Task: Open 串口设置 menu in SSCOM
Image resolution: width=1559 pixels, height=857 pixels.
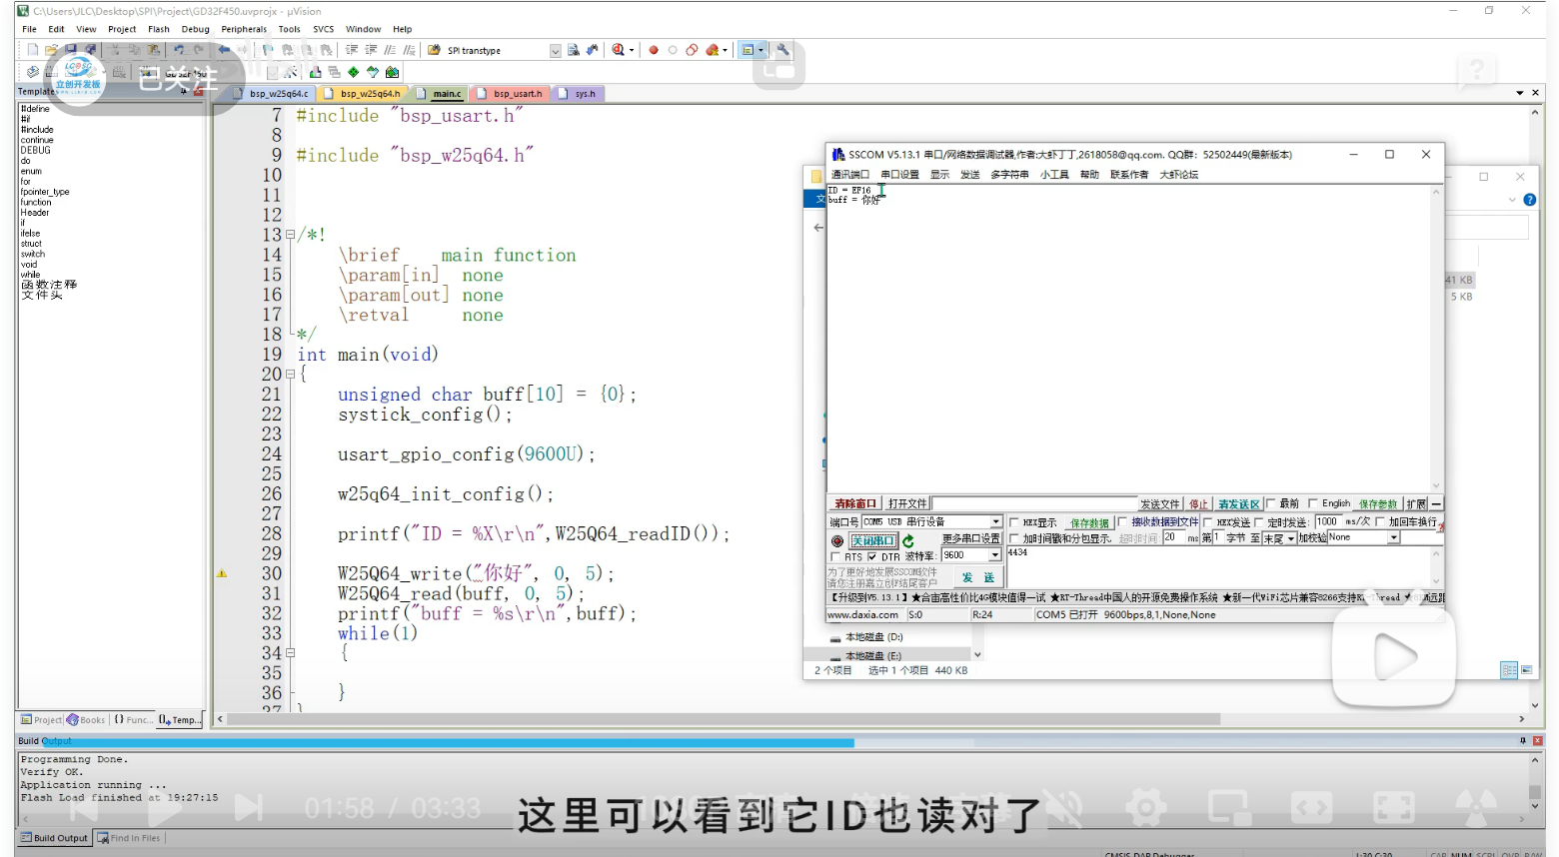Action: click(x=899, y=175)
